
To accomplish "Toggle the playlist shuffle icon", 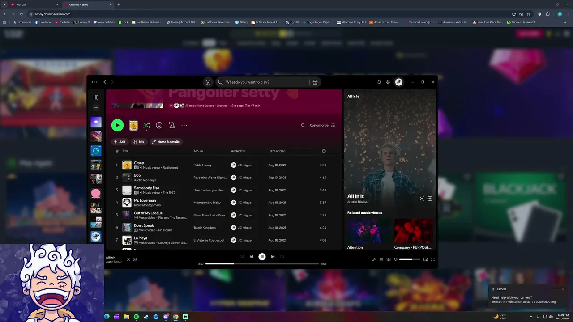I will (146, 126).
